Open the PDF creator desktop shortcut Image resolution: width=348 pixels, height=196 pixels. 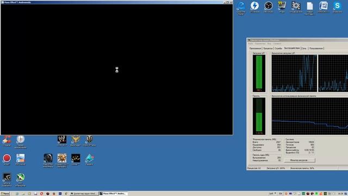[x=21, y=160]
